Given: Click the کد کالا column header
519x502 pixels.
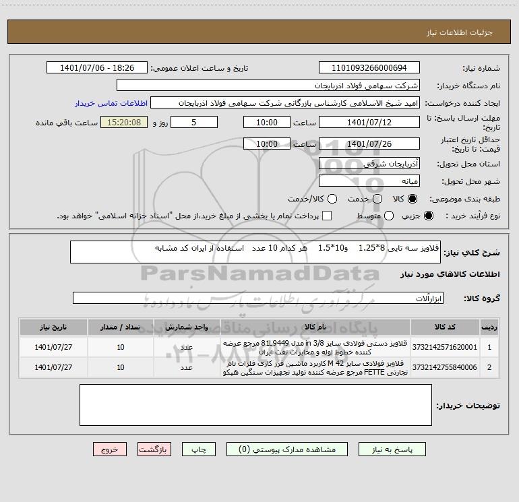Looking at the screenshot, I should click(445, 327).
